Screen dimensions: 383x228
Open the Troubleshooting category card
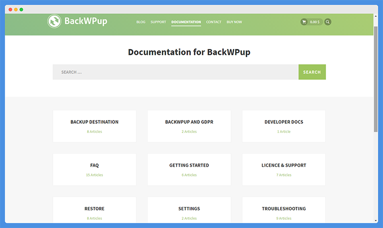(284, 210)
